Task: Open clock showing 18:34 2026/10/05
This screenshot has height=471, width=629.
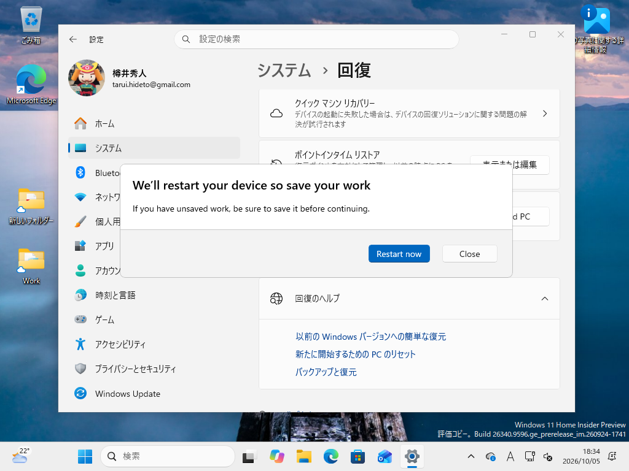Action: pos(581,456)
